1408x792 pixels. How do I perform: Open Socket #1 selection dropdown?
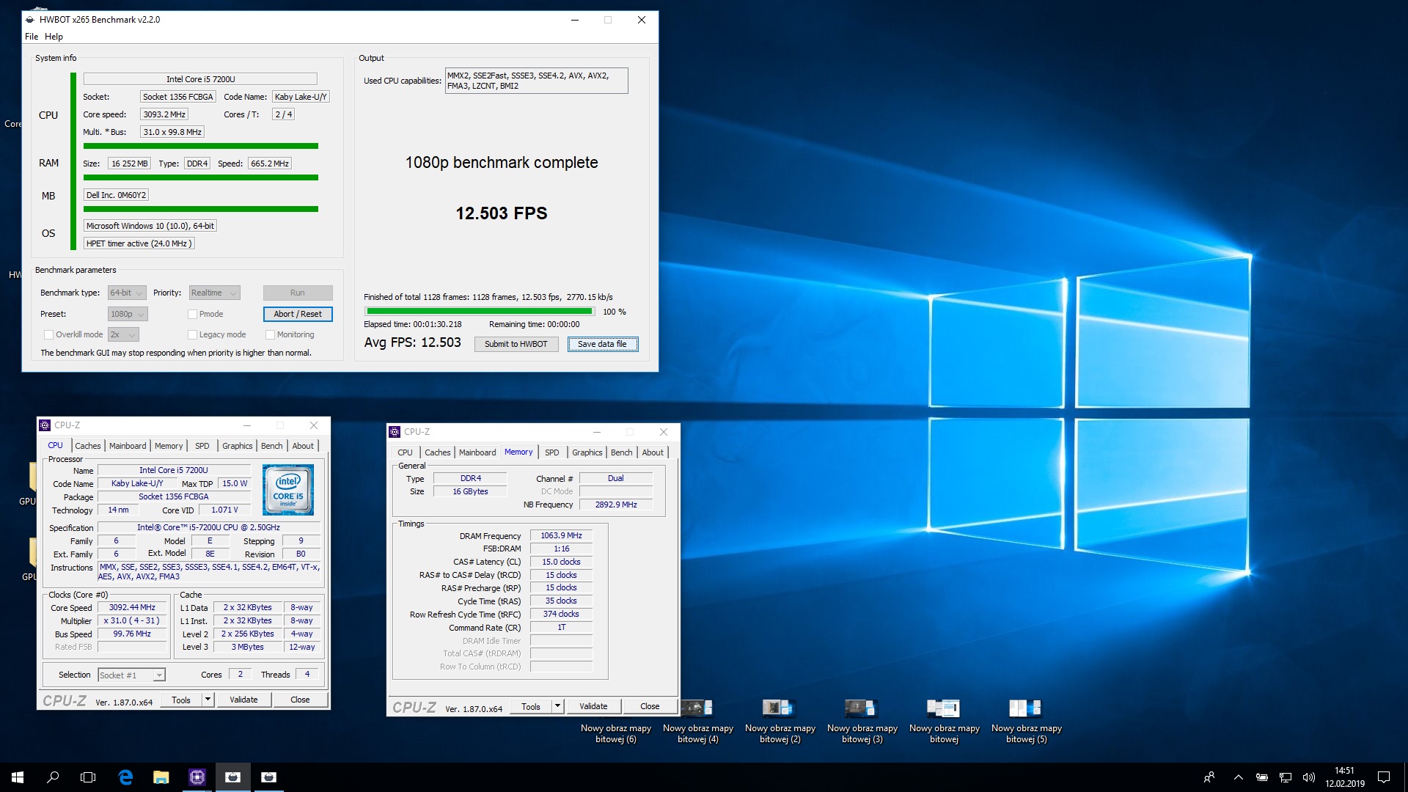132,675
